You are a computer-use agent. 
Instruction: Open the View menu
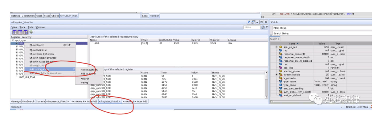click(14, 27)
